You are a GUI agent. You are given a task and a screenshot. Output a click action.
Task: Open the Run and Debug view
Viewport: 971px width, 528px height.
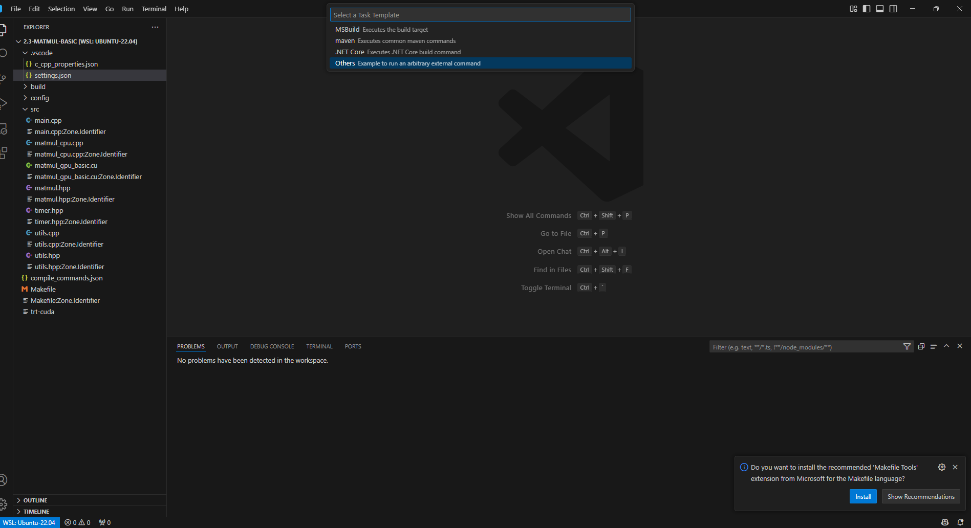[3, 103]
